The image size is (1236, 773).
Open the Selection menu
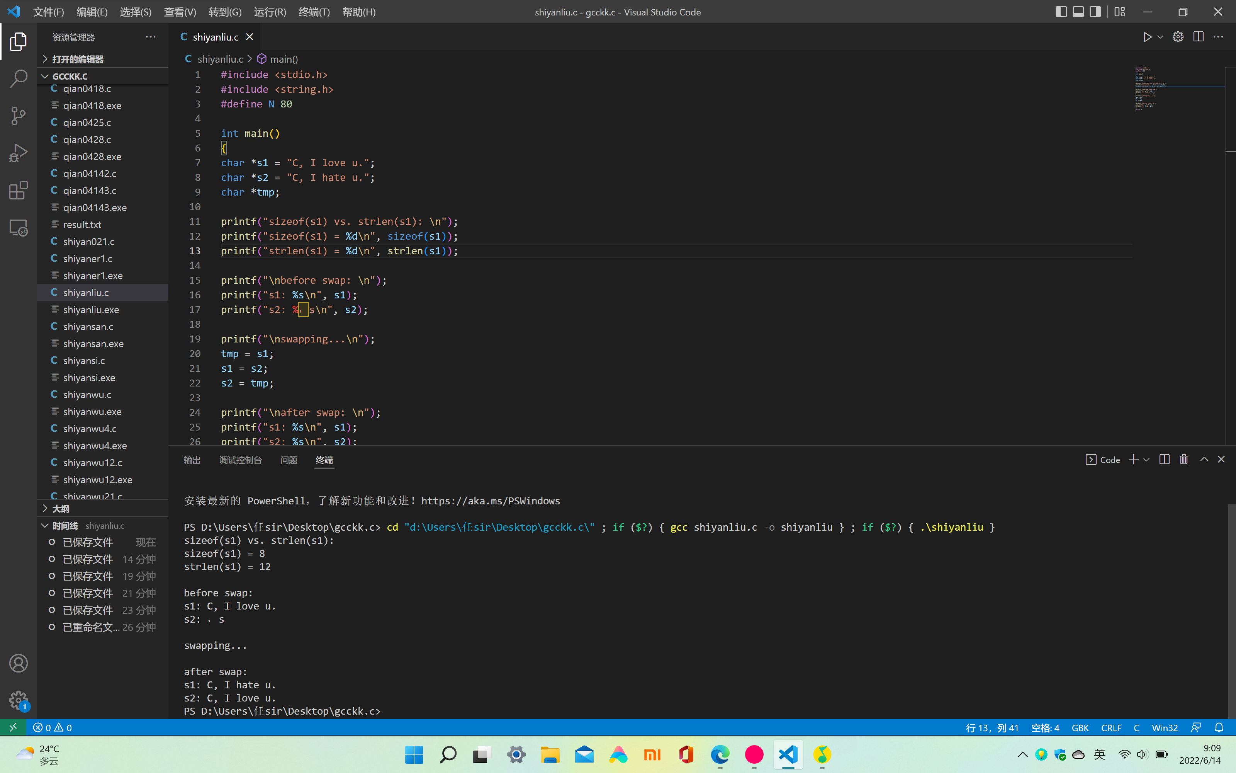pos(135,12)
